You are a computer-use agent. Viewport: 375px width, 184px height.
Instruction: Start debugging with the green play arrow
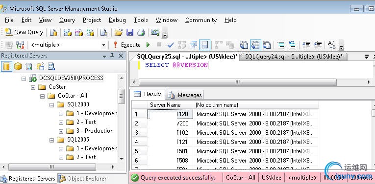pyautogui.click(x=148, y=45)
